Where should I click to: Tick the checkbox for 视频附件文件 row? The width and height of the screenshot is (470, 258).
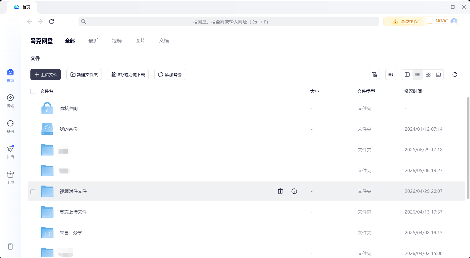[33, 192]
